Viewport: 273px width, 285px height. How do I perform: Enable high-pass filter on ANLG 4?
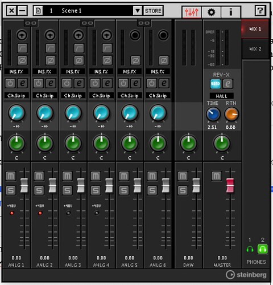pyautogui.click(x=107, y=48)
